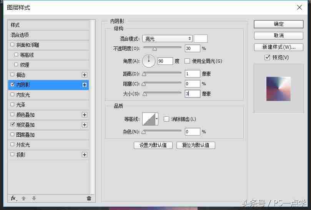Click the 阻塞 slider handle

[x=144, y=84]
